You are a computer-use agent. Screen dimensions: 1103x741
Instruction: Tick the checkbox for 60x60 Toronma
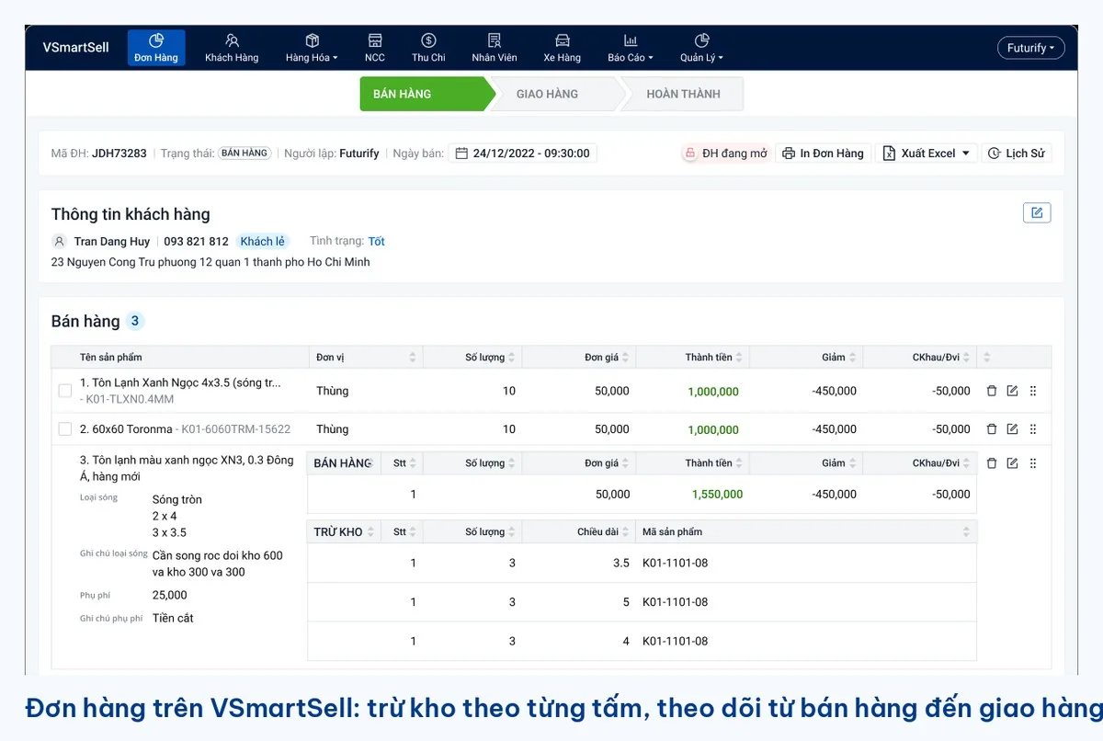click(x=65, y=429)
